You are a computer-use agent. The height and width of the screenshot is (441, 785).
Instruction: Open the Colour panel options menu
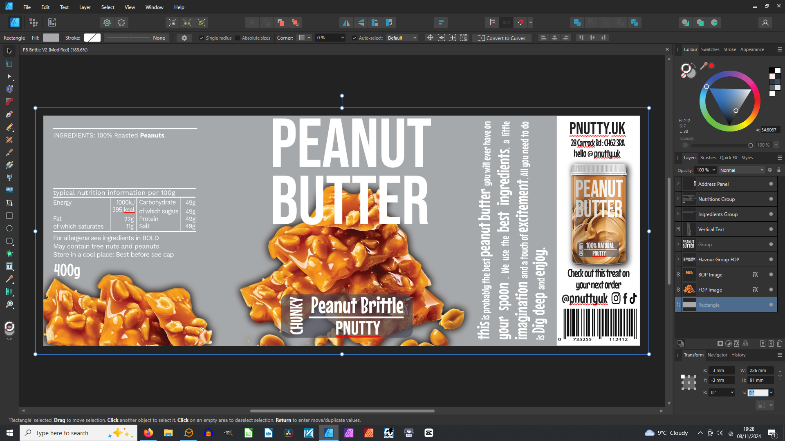click(779, 49)
